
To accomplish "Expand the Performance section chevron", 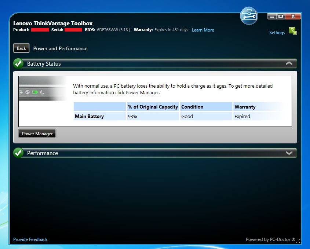I will (x=289, y=153).
